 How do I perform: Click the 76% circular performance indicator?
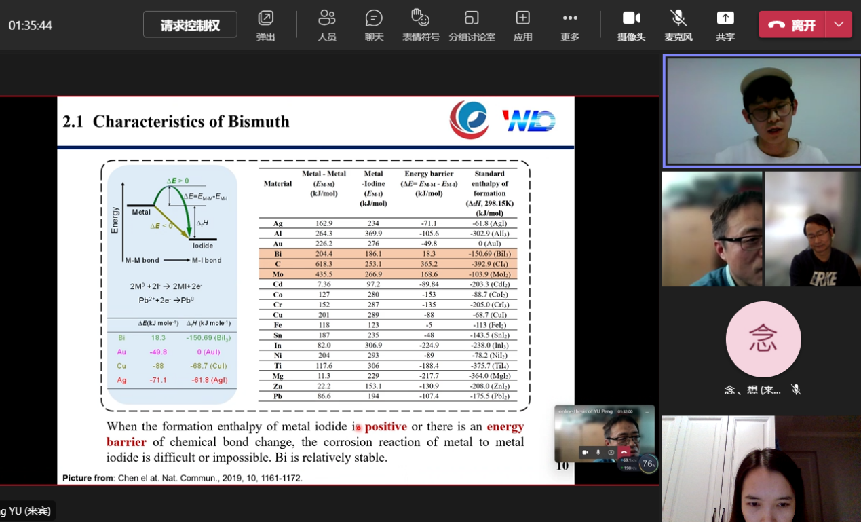(649, 464)
